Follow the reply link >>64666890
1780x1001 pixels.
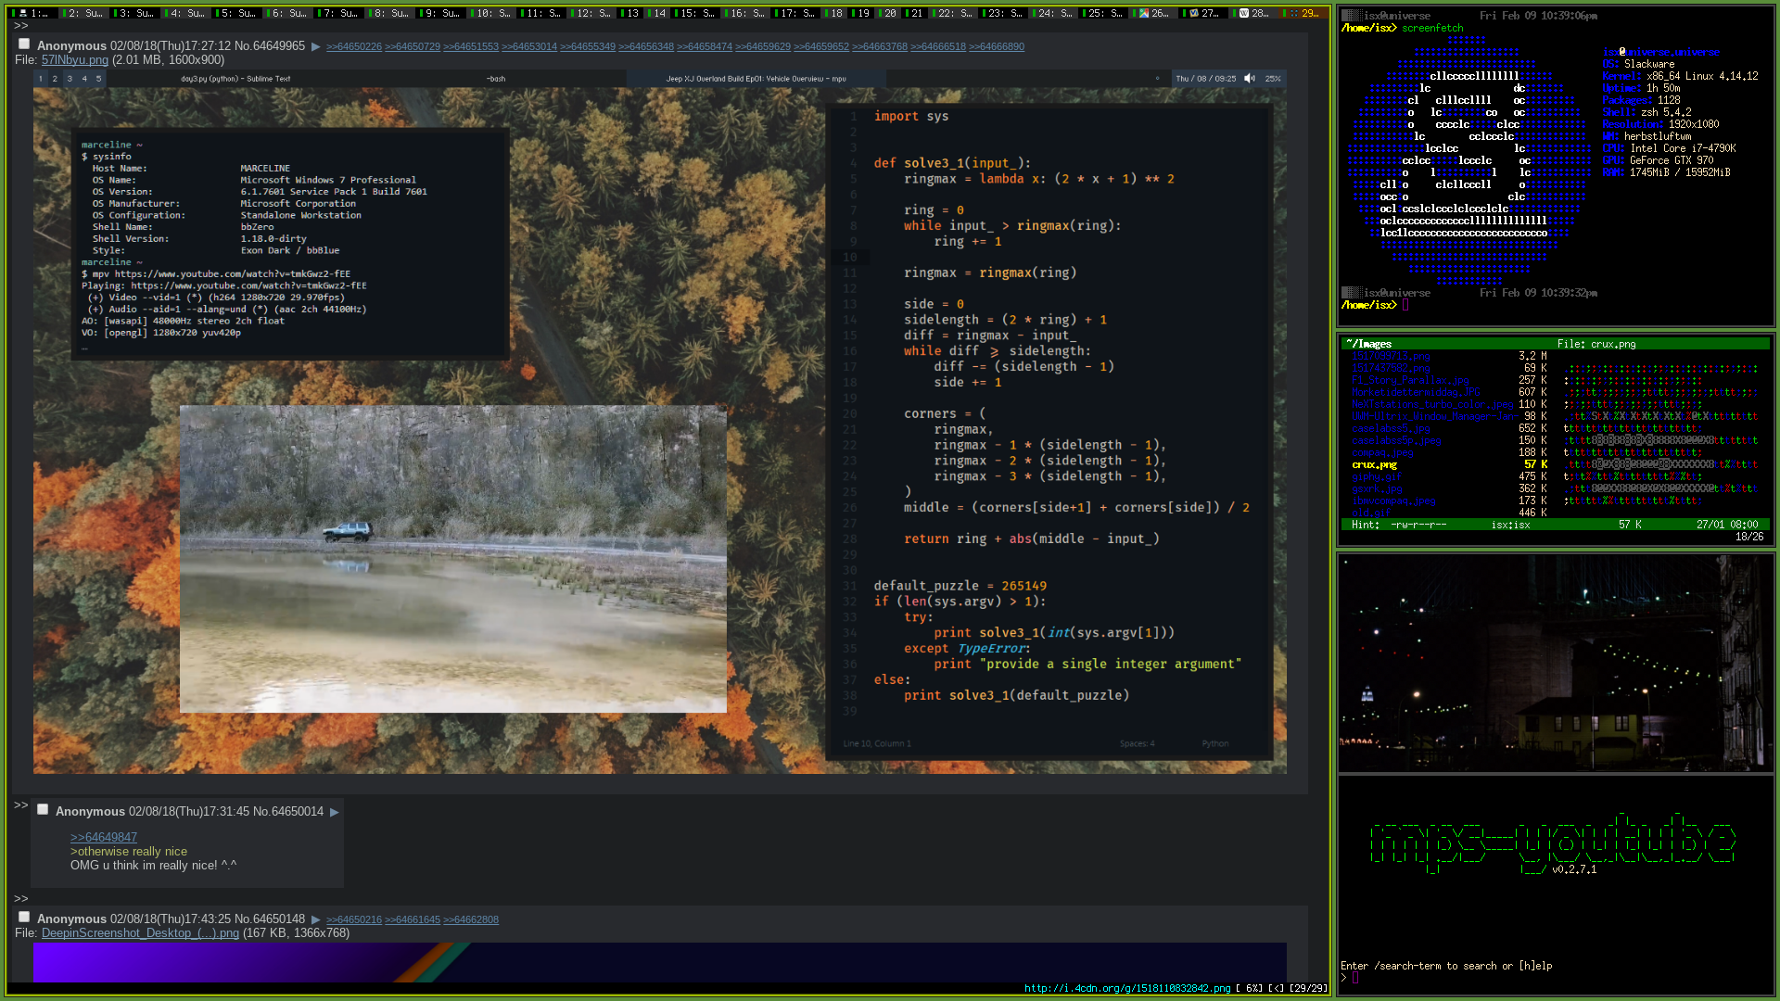pyautogui.click(x=997, y=46)
